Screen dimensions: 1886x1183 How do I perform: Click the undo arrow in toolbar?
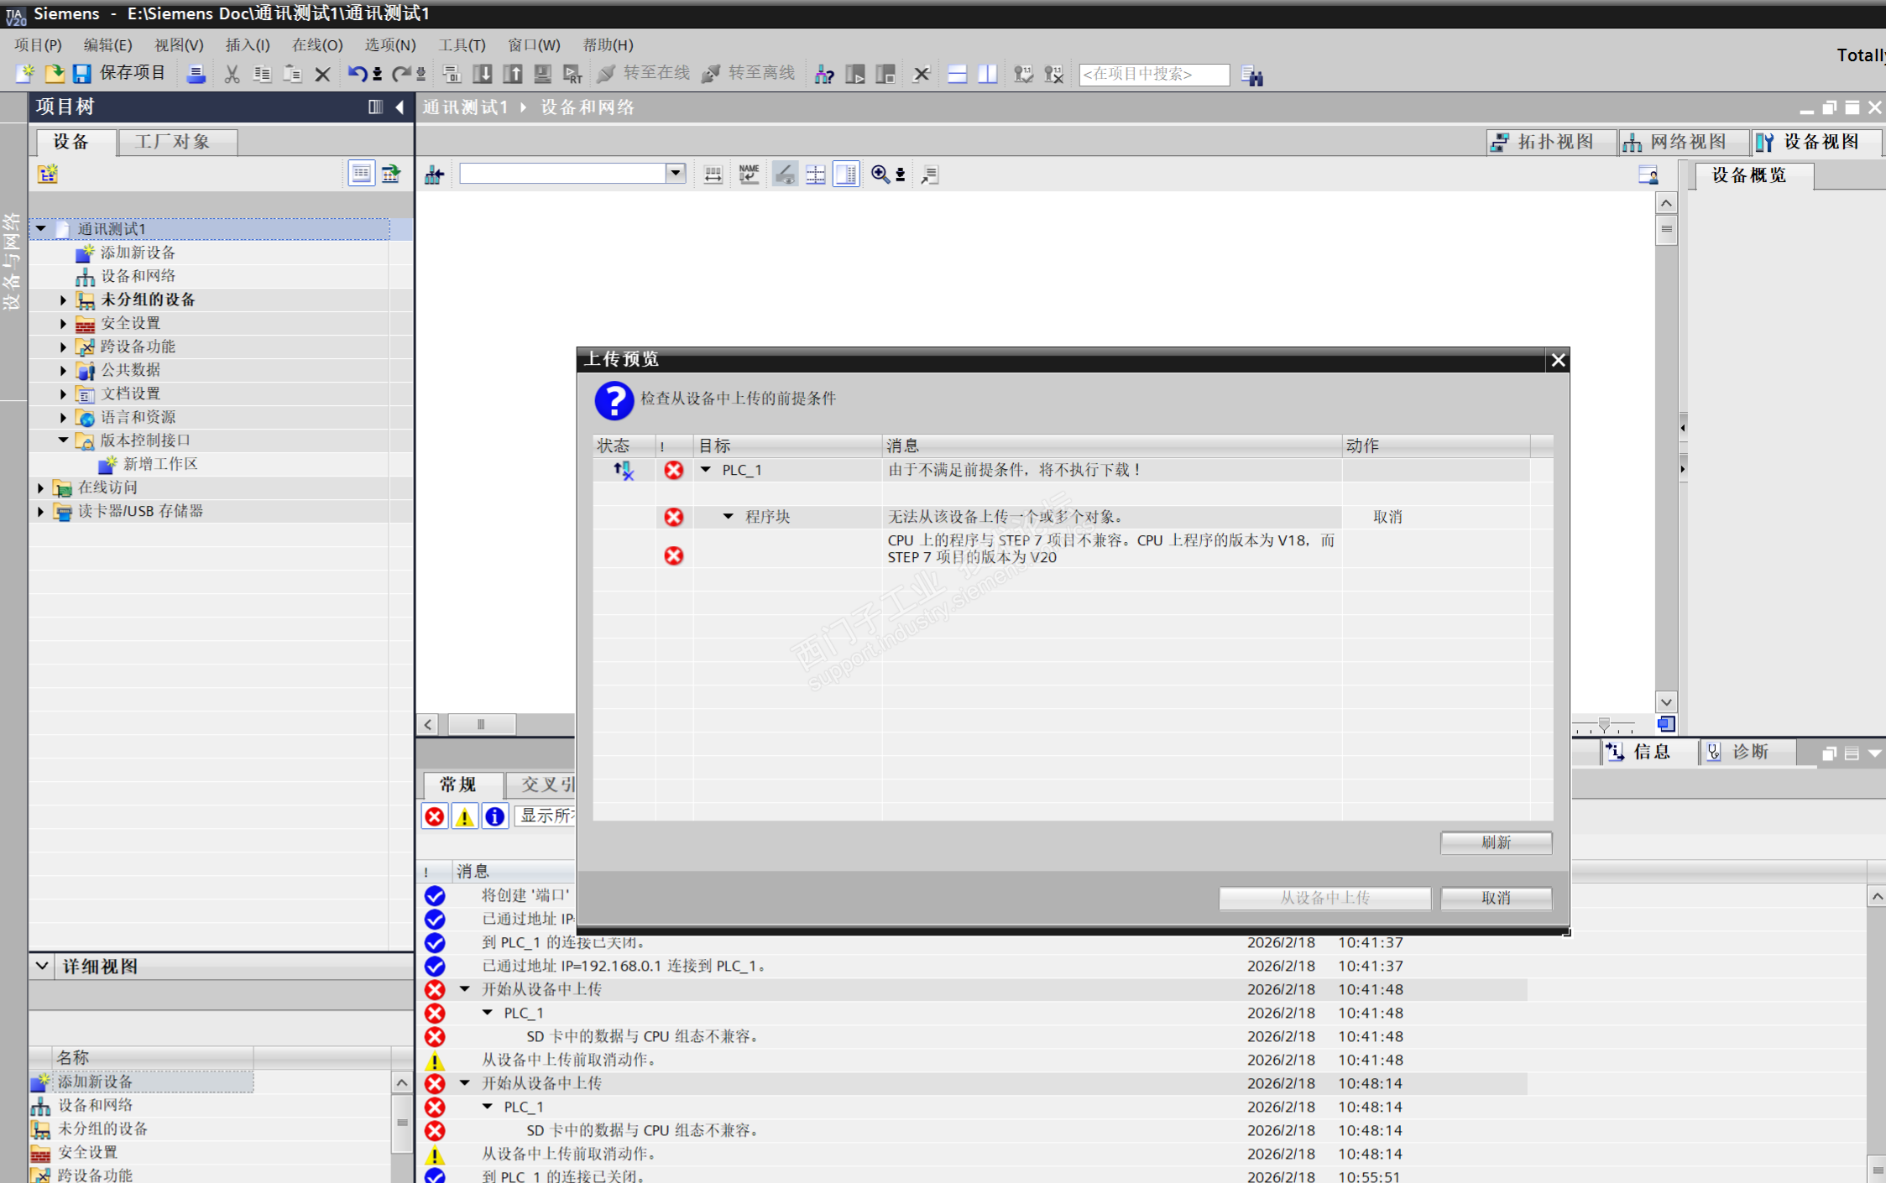[357, 74]
